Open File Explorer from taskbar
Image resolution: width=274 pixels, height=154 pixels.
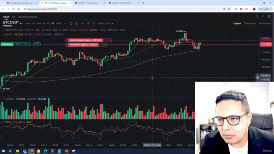point(18,151)
